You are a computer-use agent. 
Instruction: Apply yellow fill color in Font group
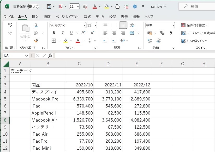click(66, 41)
